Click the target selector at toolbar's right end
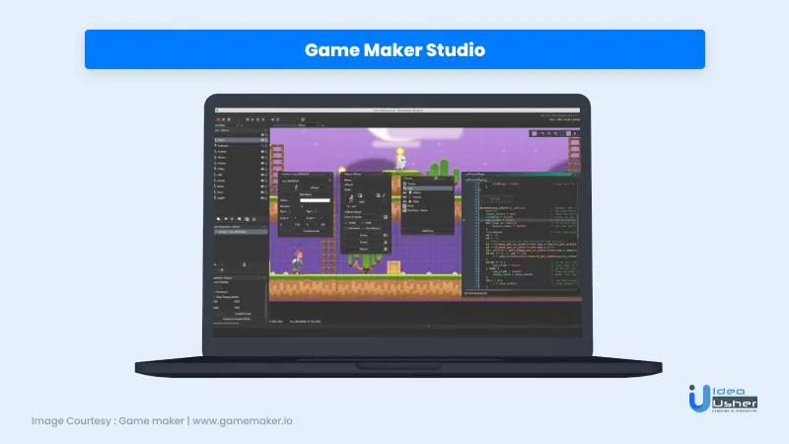789x444 pixels. (x=564, y=119)
